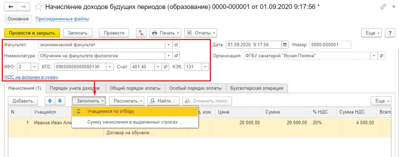
Task: Move the row up with arrow icon
Action: [50, 101]
